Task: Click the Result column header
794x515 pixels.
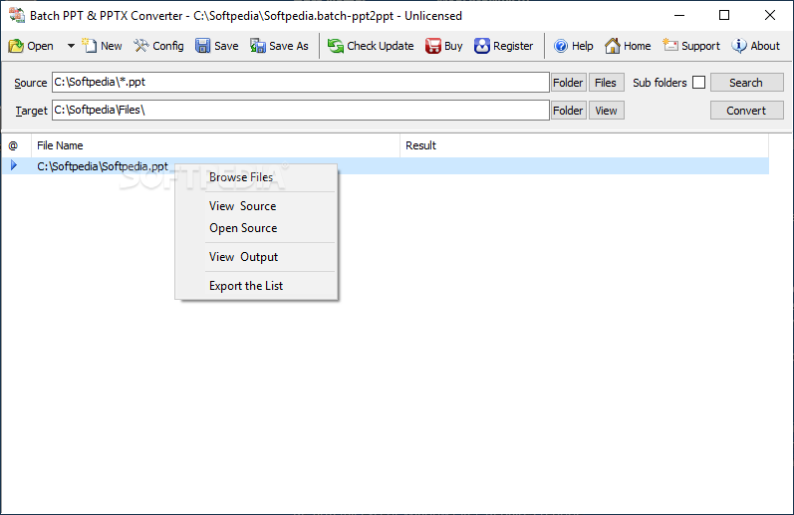Action: tap(585, 145)
